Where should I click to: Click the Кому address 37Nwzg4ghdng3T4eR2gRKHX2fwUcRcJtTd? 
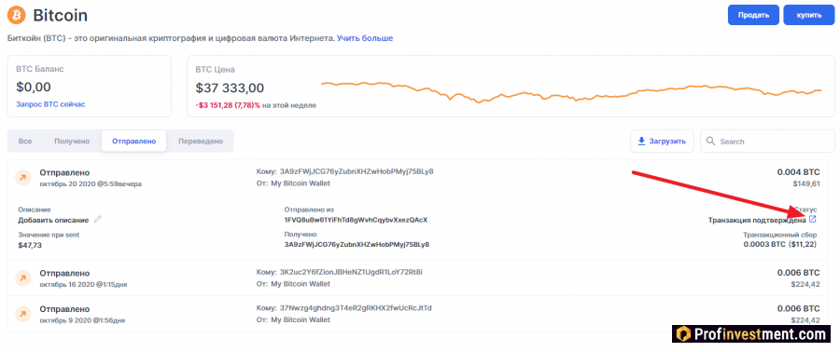[356, 308]
